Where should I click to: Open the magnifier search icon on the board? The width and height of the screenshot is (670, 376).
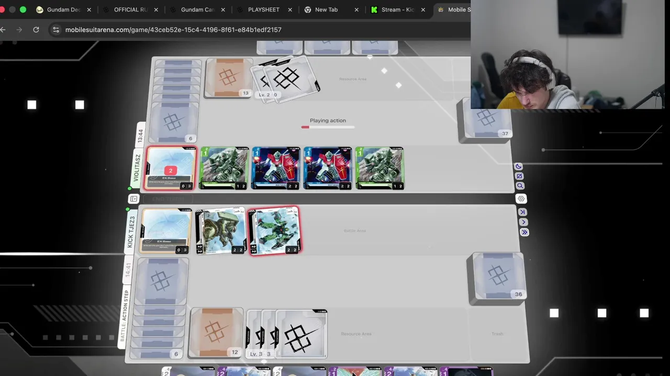(x=520, y=186)
